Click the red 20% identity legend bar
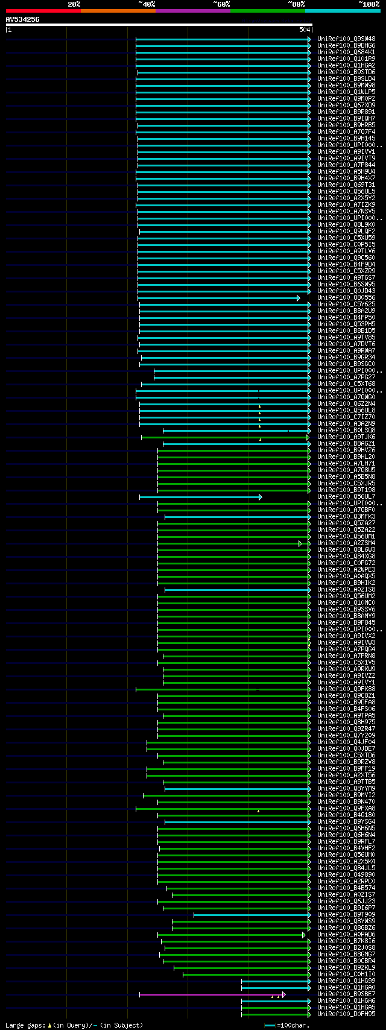 tap(43, 11)
